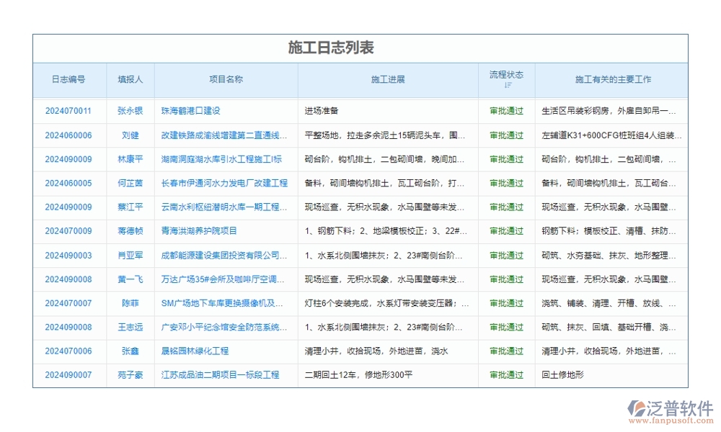Click the 施工有关的主要工作 column header

pos(613,80)
